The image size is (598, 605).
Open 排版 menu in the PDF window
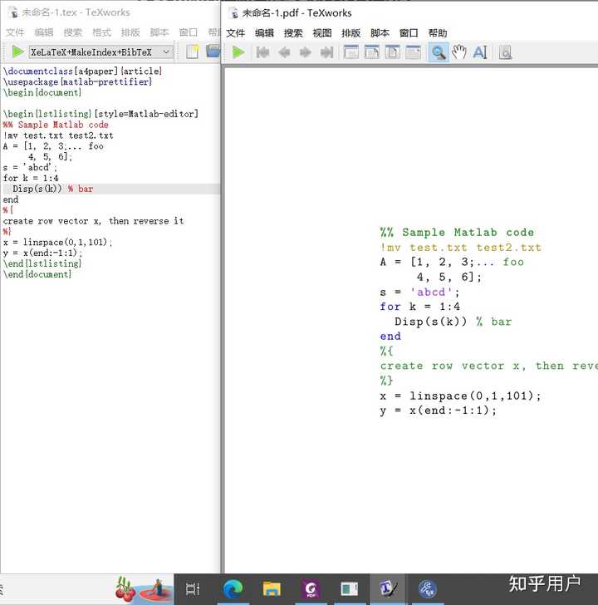(x=351, y=33)
